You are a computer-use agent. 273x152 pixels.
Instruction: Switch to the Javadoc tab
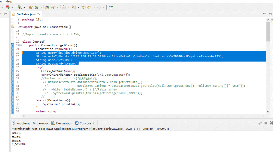(42, 123)
